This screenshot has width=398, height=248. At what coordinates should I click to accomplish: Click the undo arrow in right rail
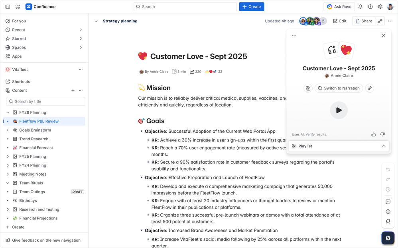[x=388, y=169]
